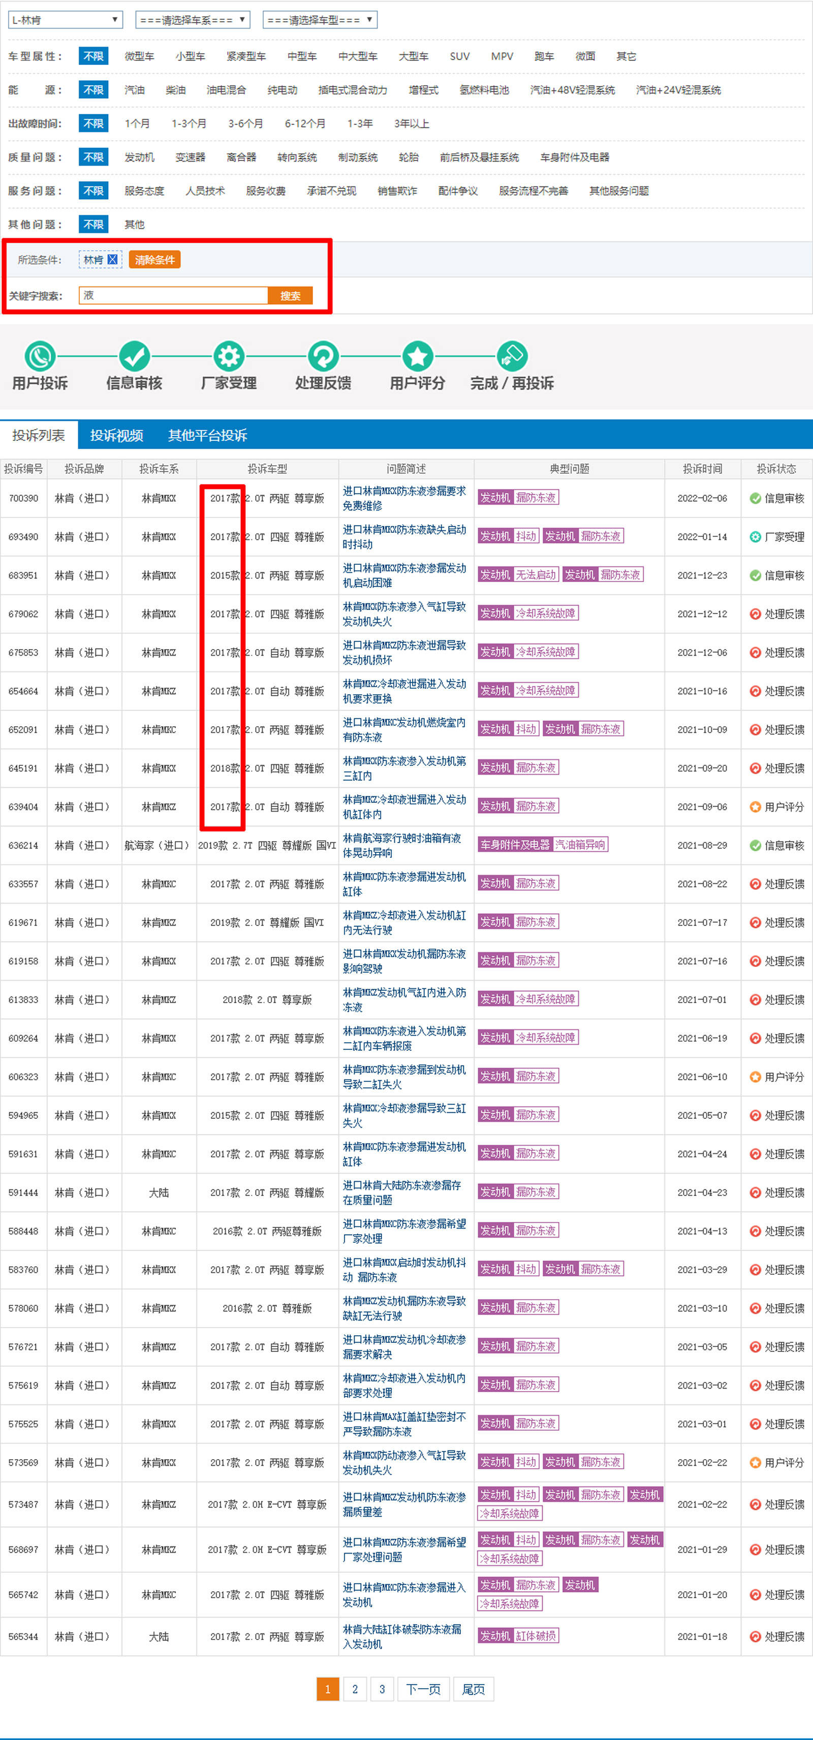Filter by 其他 under 其他问题
The width and height of the screenshot is (813, 1740).
[x=135, y=224]
